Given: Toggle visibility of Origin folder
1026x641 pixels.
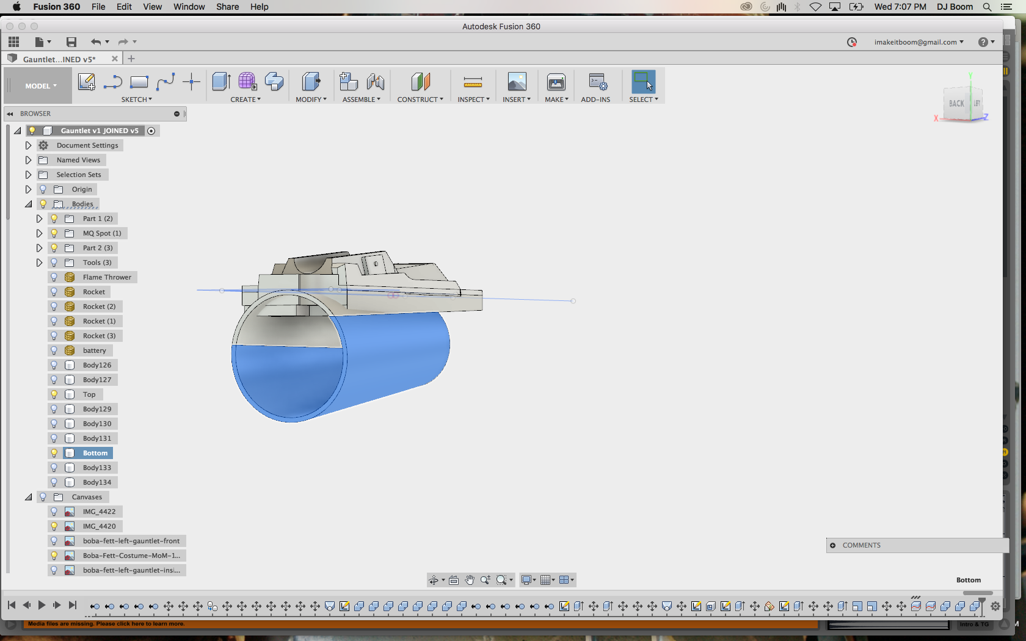Looking at the screenshot, I should (43, 189).
